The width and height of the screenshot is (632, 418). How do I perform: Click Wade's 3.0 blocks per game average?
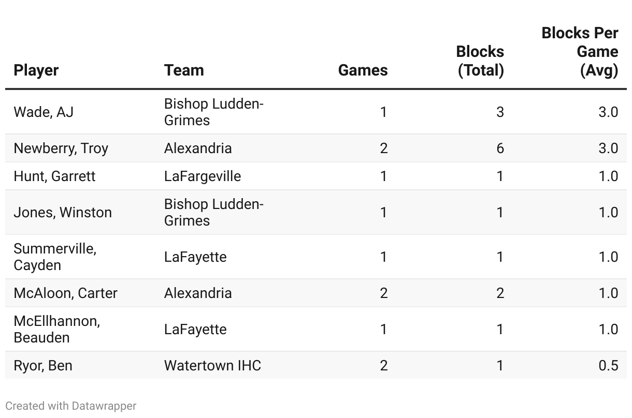[608, 112]
